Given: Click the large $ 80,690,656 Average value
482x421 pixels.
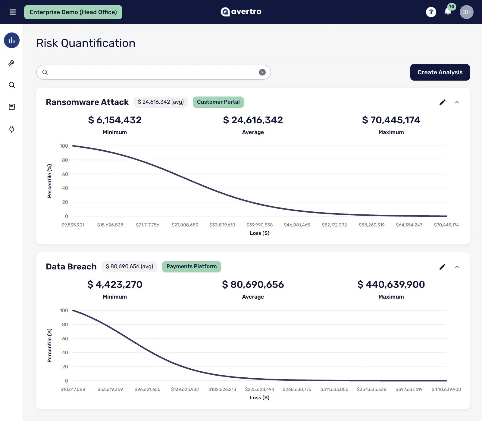Looking at the screenshot, I should pos(253,284).
